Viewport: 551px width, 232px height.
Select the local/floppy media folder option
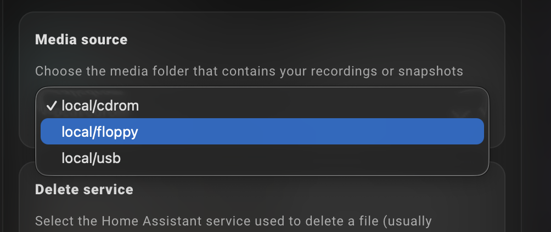[x=99, y=132]
